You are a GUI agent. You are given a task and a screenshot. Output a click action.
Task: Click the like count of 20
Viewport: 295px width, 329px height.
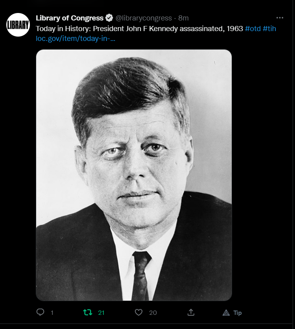coord(153,312)
